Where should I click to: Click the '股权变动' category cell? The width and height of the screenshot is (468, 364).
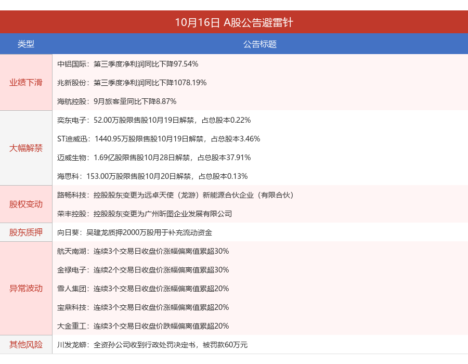point(26,204)
